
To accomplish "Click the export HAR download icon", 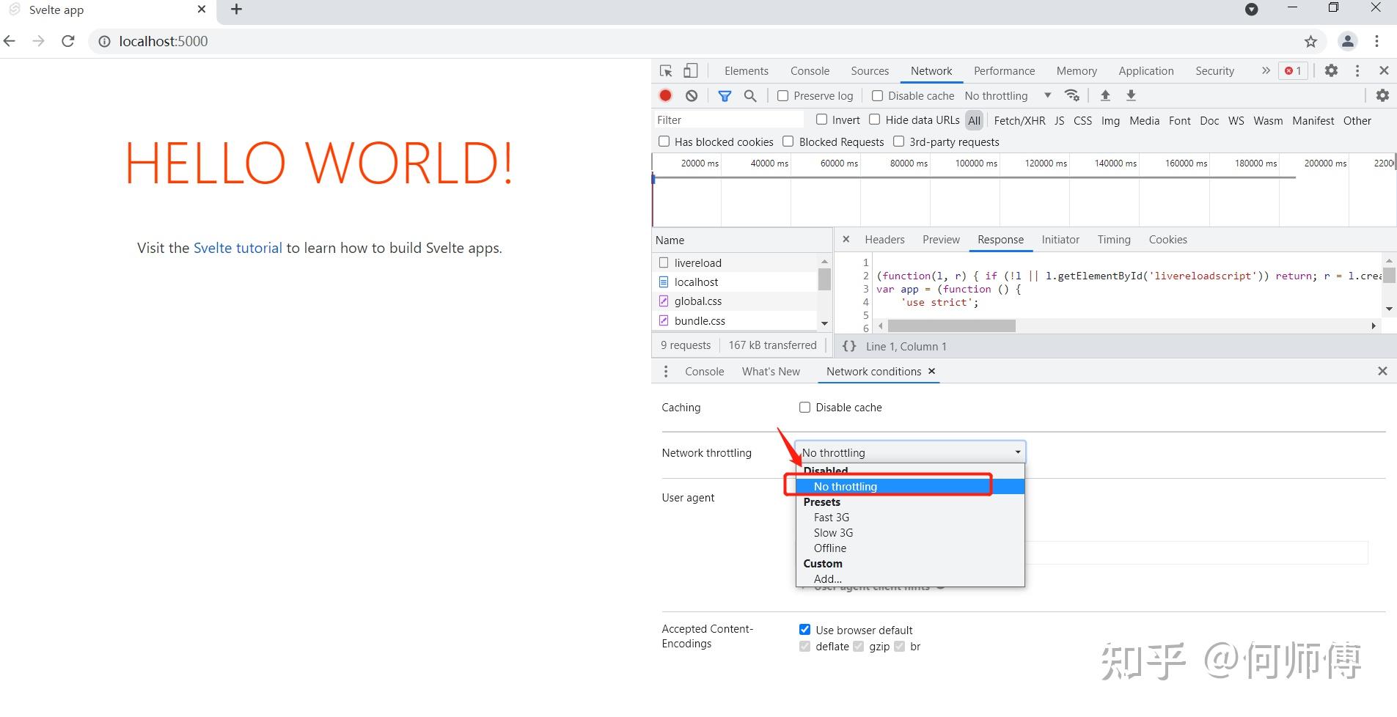I will pyautogui.click(x=1131, y=95).
